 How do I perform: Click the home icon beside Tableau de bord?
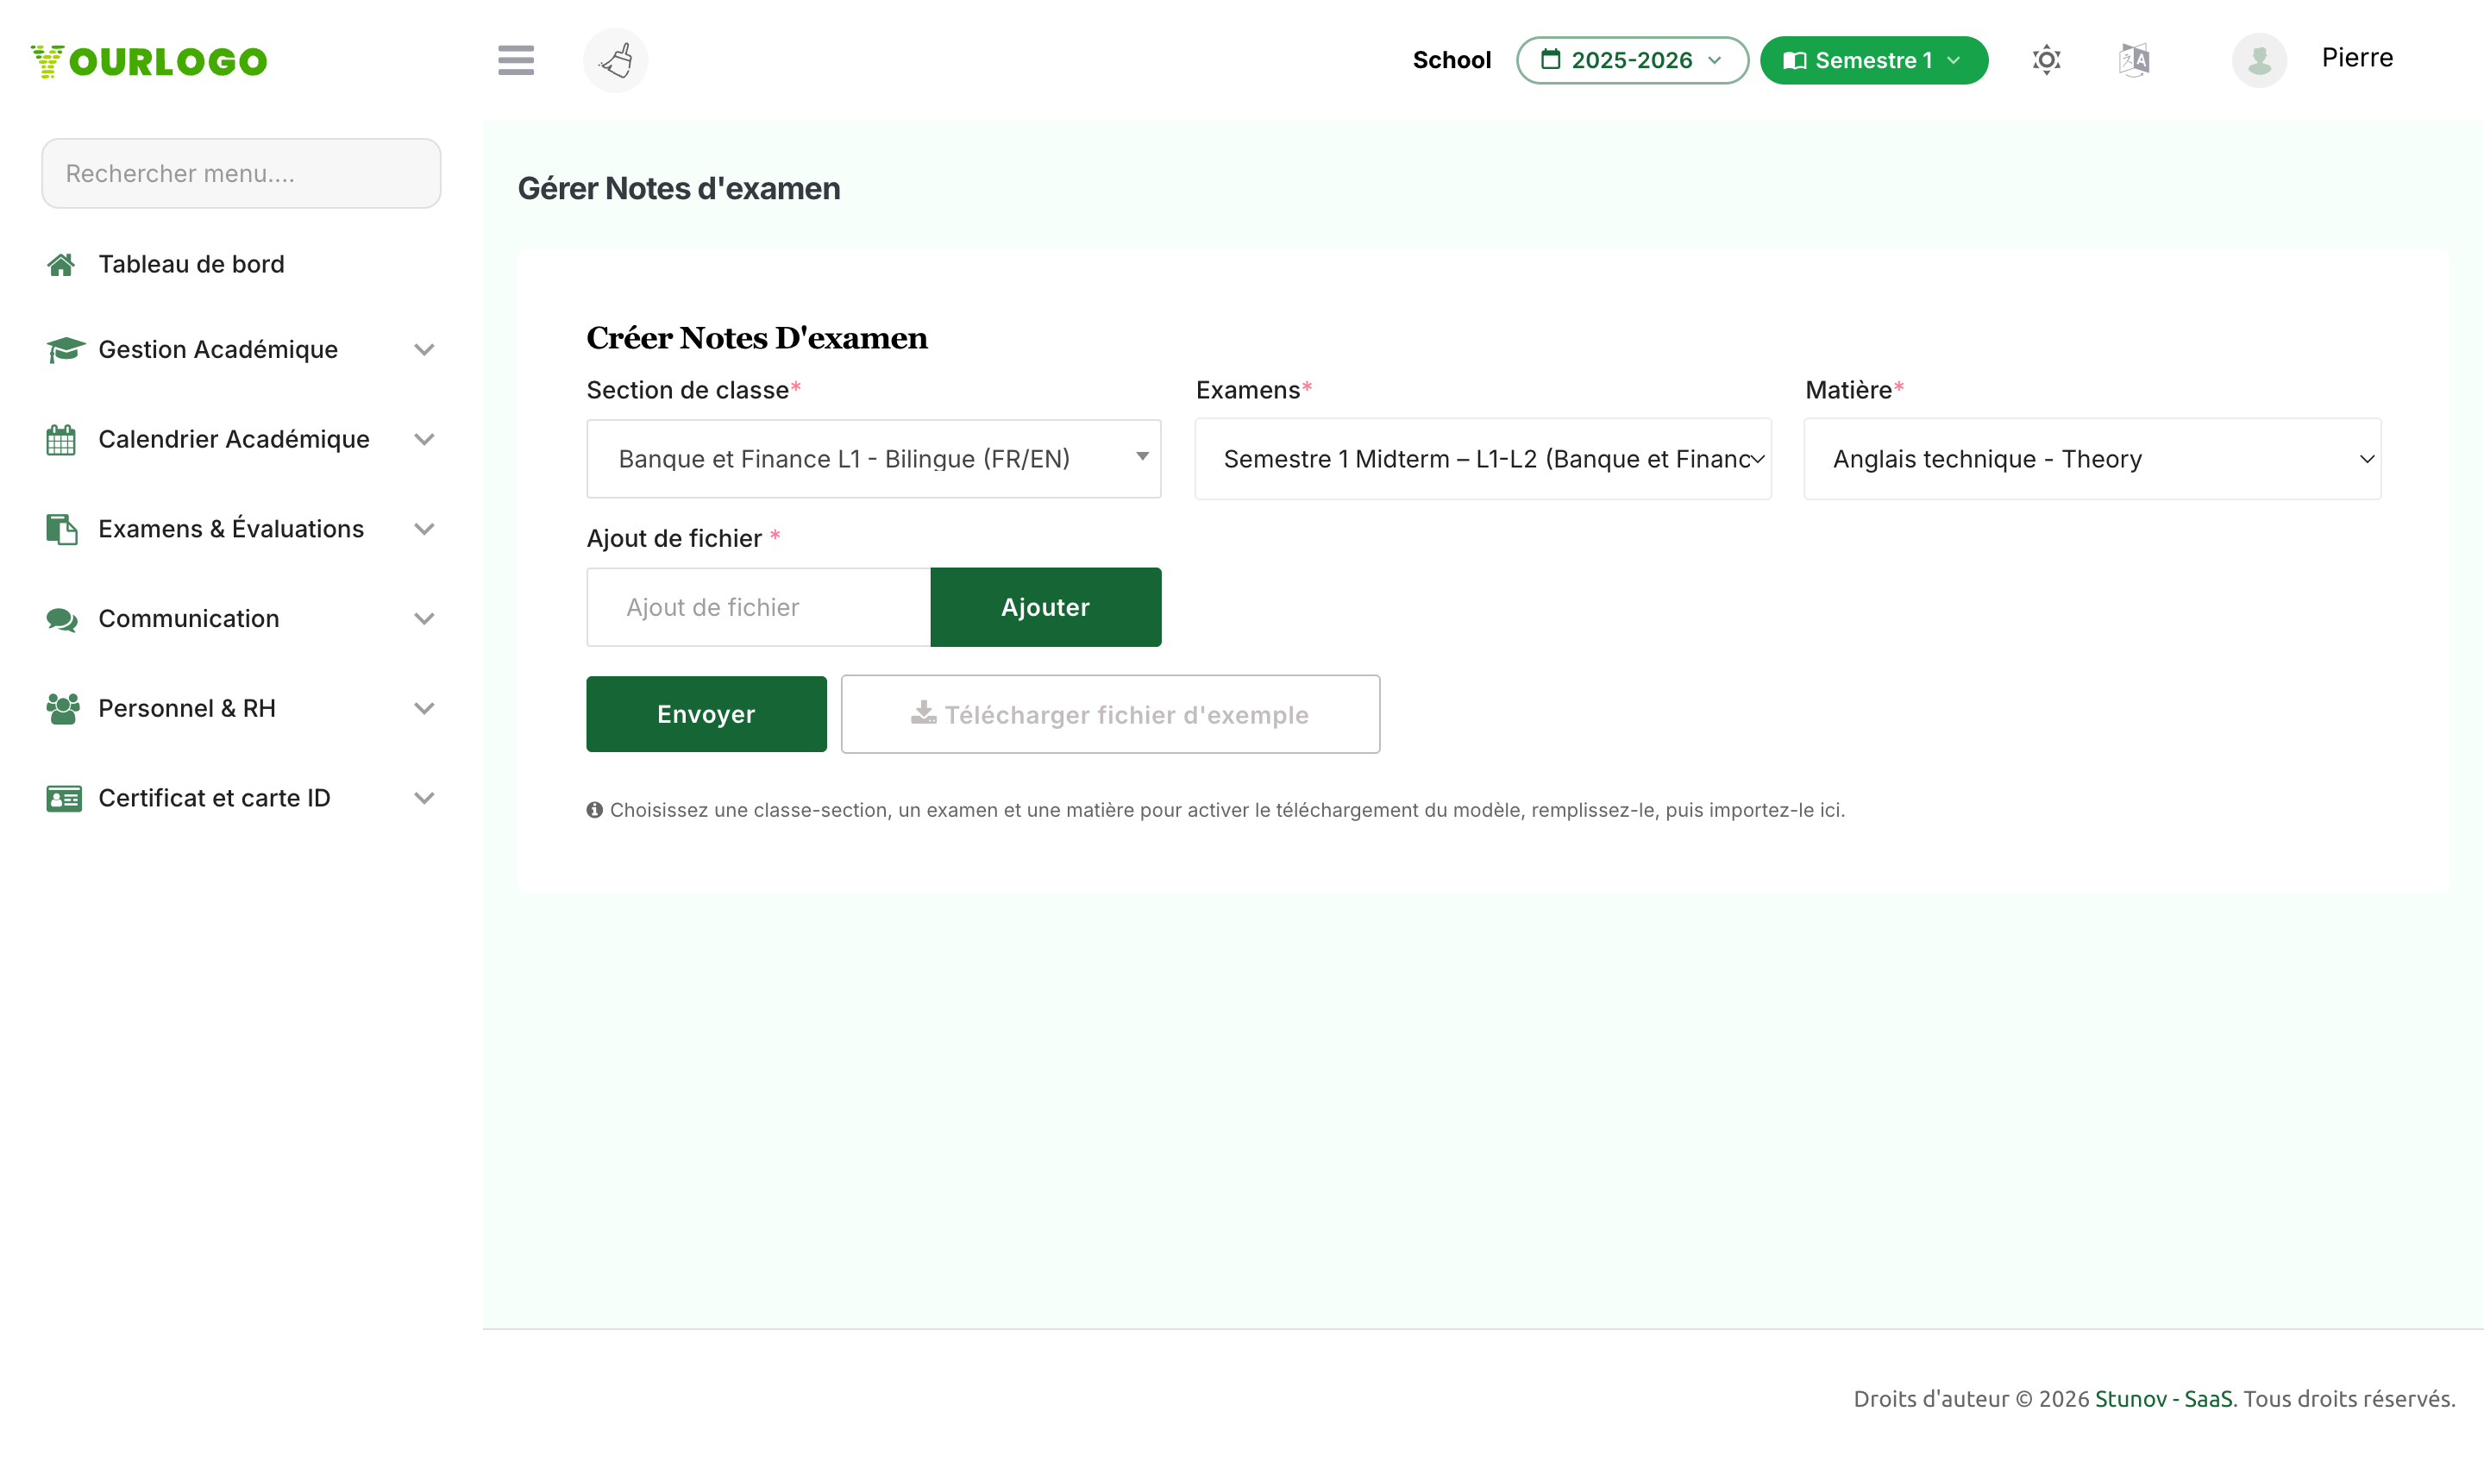(x=61, y=264)
